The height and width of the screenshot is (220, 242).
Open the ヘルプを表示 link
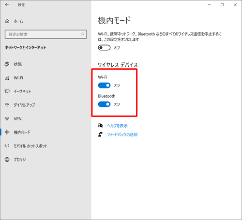[x=118, y=126]
